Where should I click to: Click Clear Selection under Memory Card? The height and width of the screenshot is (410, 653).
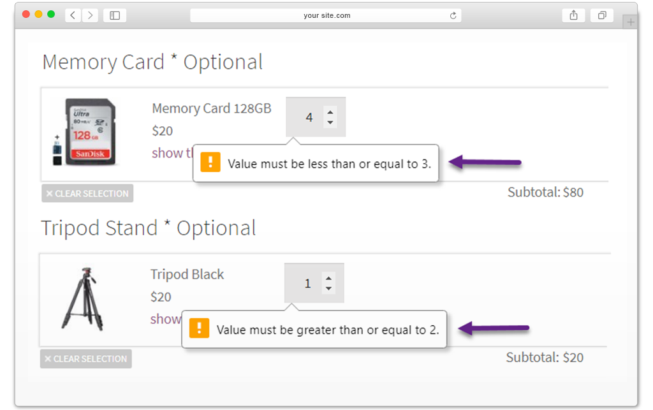pyautogui.click(x=87, y=193)
